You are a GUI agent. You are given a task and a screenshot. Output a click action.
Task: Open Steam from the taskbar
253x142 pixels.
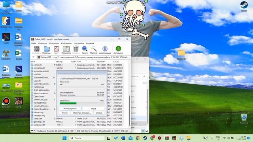pos(145,138)
